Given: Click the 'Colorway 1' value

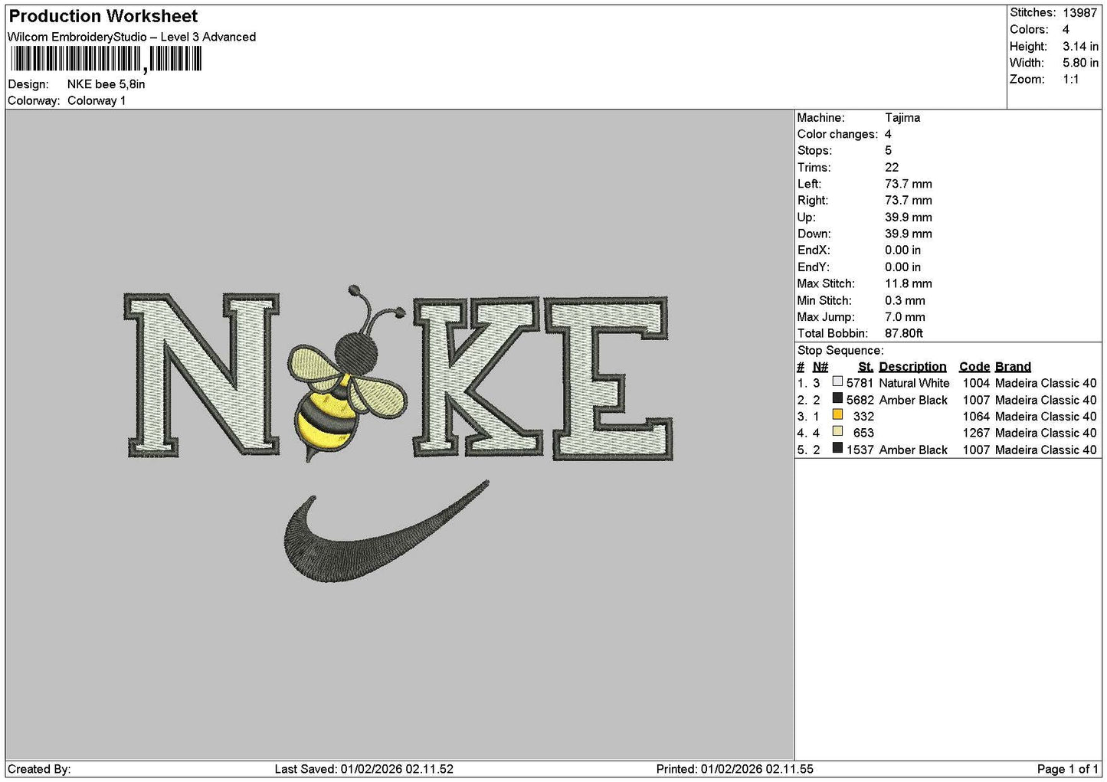Looking at the screenshot, I should coord(97,100).
